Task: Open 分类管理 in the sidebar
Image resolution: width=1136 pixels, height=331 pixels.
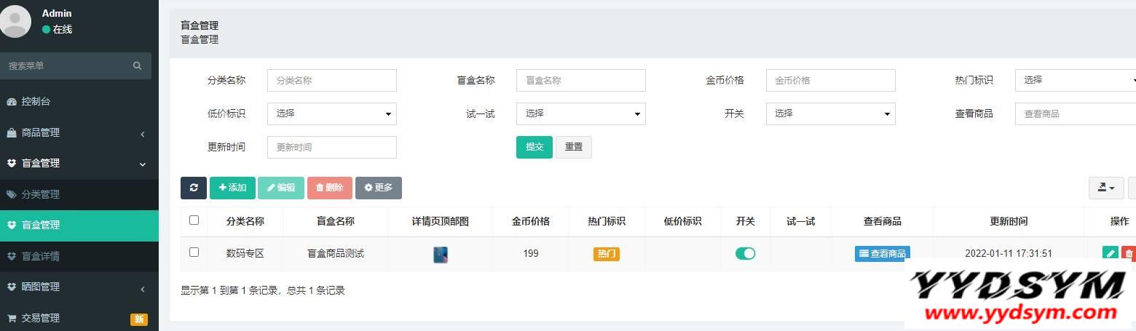Action: click(x=41, y=194)
